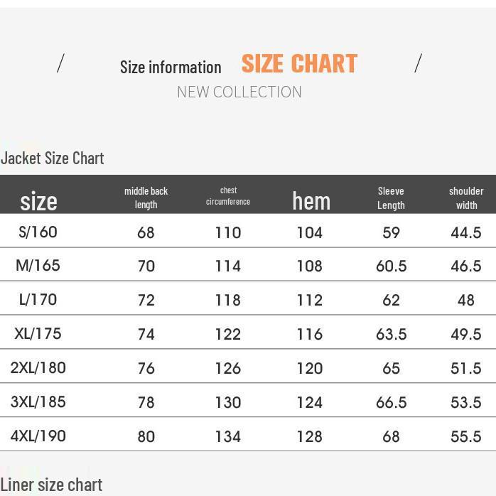Select the M/165 size row label

(x=38, y=266)
